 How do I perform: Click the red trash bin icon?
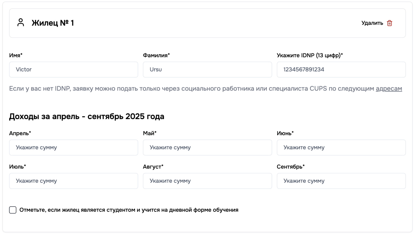pyautogui.click(x=389, y=23)
